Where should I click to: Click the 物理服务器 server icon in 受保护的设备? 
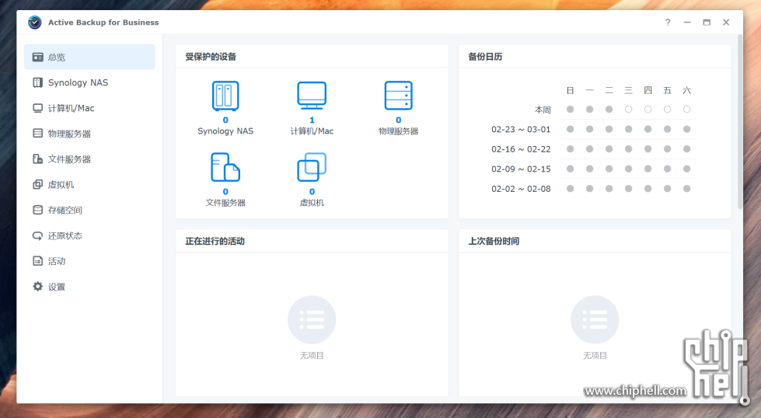399,96
